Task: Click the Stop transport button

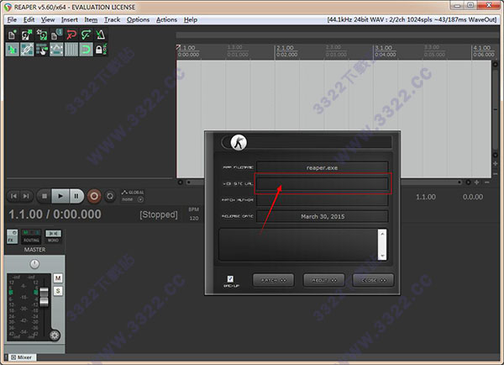Action: 45,196
